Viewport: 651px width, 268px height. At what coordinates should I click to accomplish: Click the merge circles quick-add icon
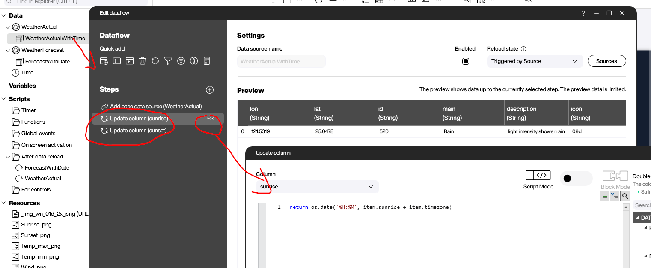click(x=194, y=61)
